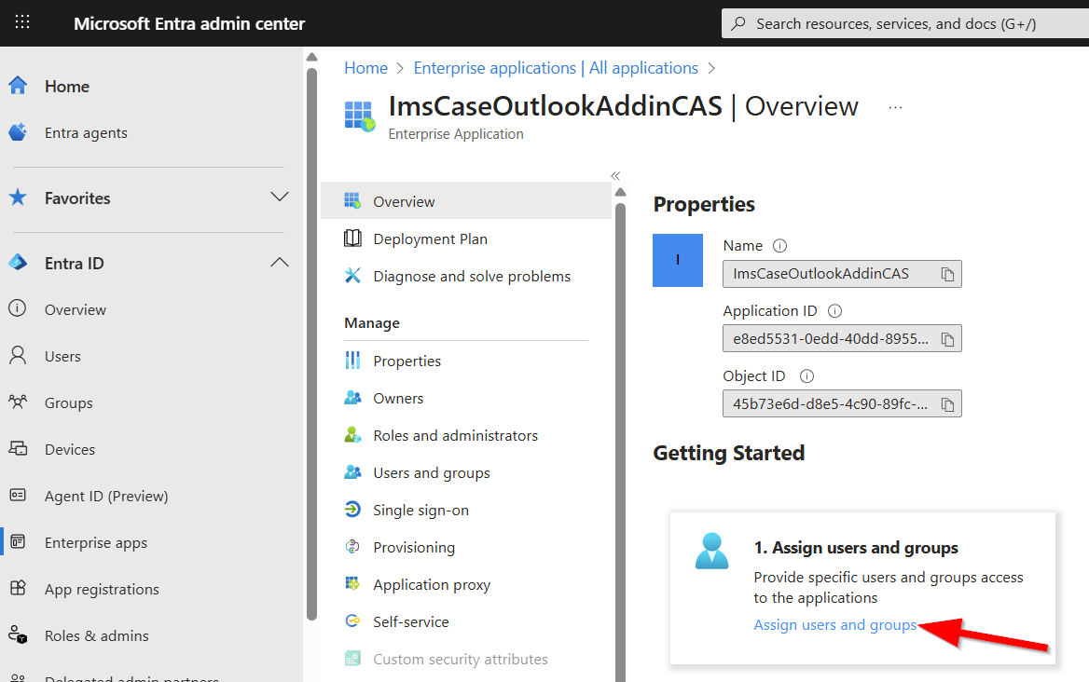Screen dimensions: 1089x682
Task: Copy the Application ID value
Action: (x=947, y=339)
